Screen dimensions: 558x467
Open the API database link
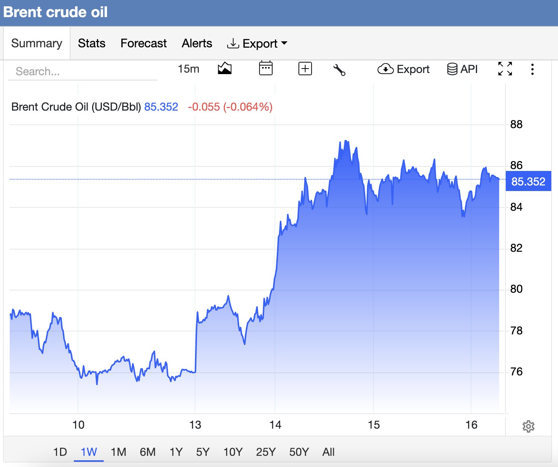tap(462, 69)
